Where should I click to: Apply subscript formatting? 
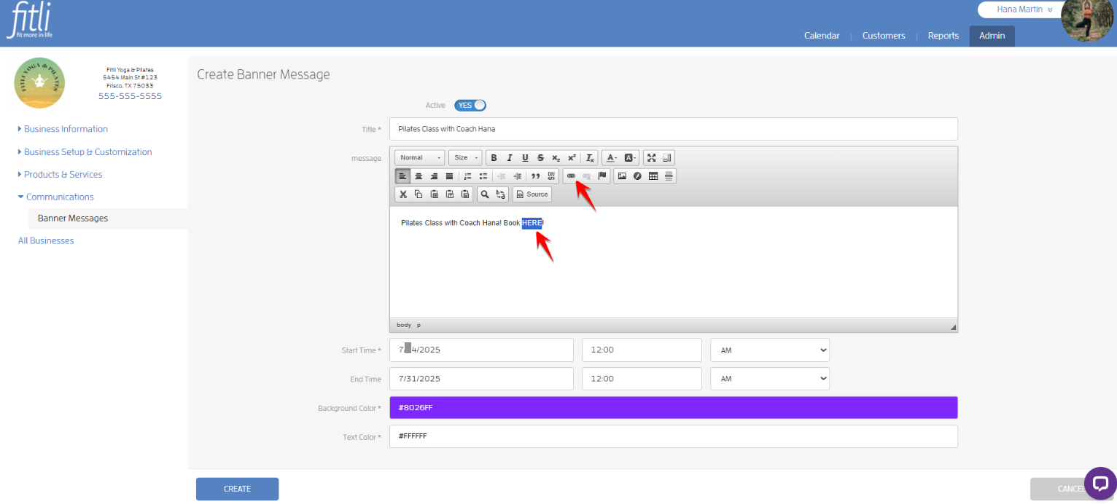coord(556,157)
